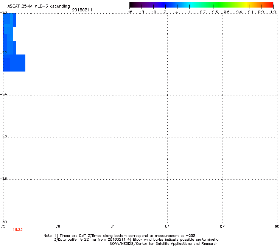Screen dimensions: 280x246
Task: Click the large blue data block below -22 latitude
Action: 14,63
